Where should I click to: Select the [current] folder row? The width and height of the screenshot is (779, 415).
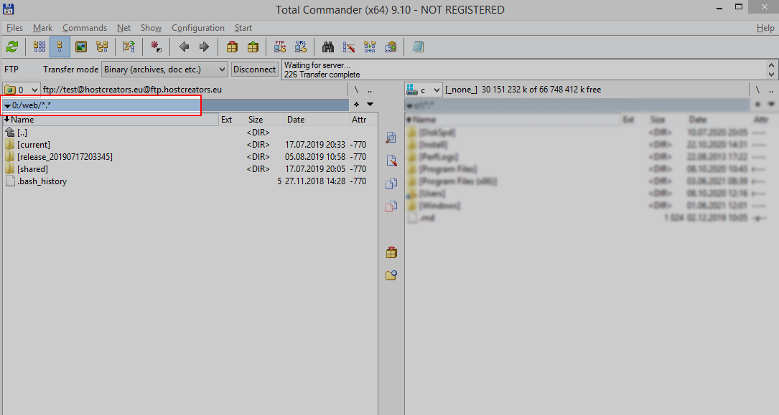point(190,145)
